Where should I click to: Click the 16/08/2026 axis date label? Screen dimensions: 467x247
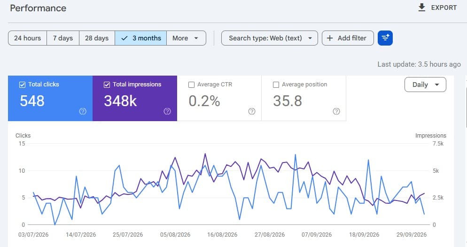222,234
